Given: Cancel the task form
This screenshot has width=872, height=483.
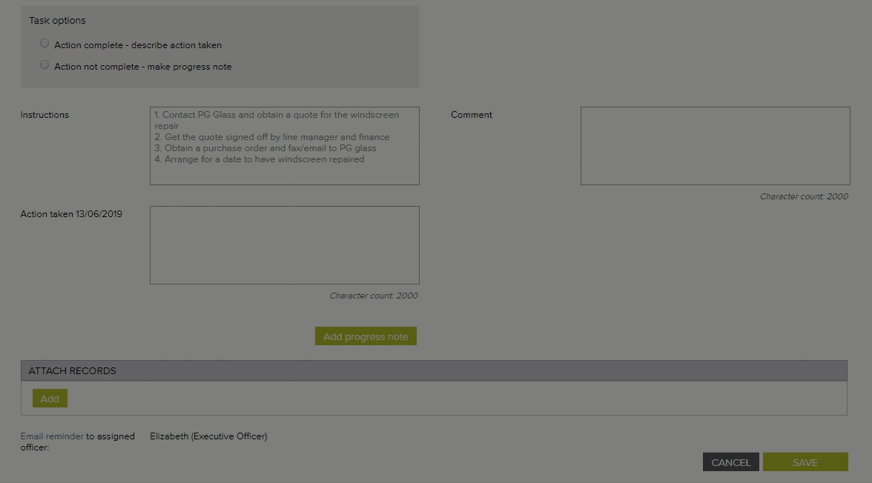Looking at the screenshot, I should click(730, 462).
